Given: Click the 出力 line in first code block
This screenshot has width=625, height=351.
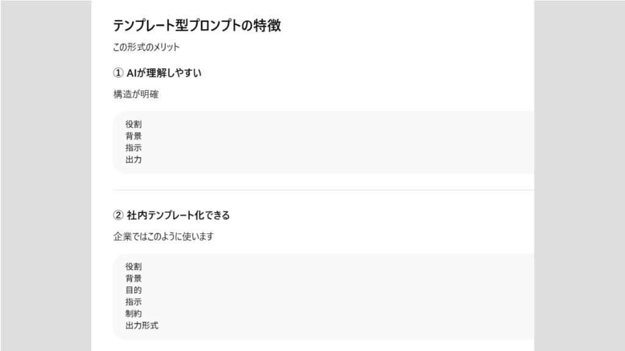Looking at the screenshot, I should pos(134,160).
